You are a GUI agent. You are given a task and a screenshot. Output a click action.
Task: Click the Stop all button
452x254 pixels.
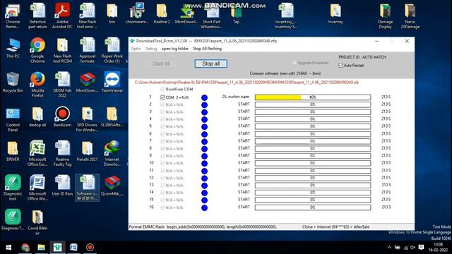(x=210, y=64)
